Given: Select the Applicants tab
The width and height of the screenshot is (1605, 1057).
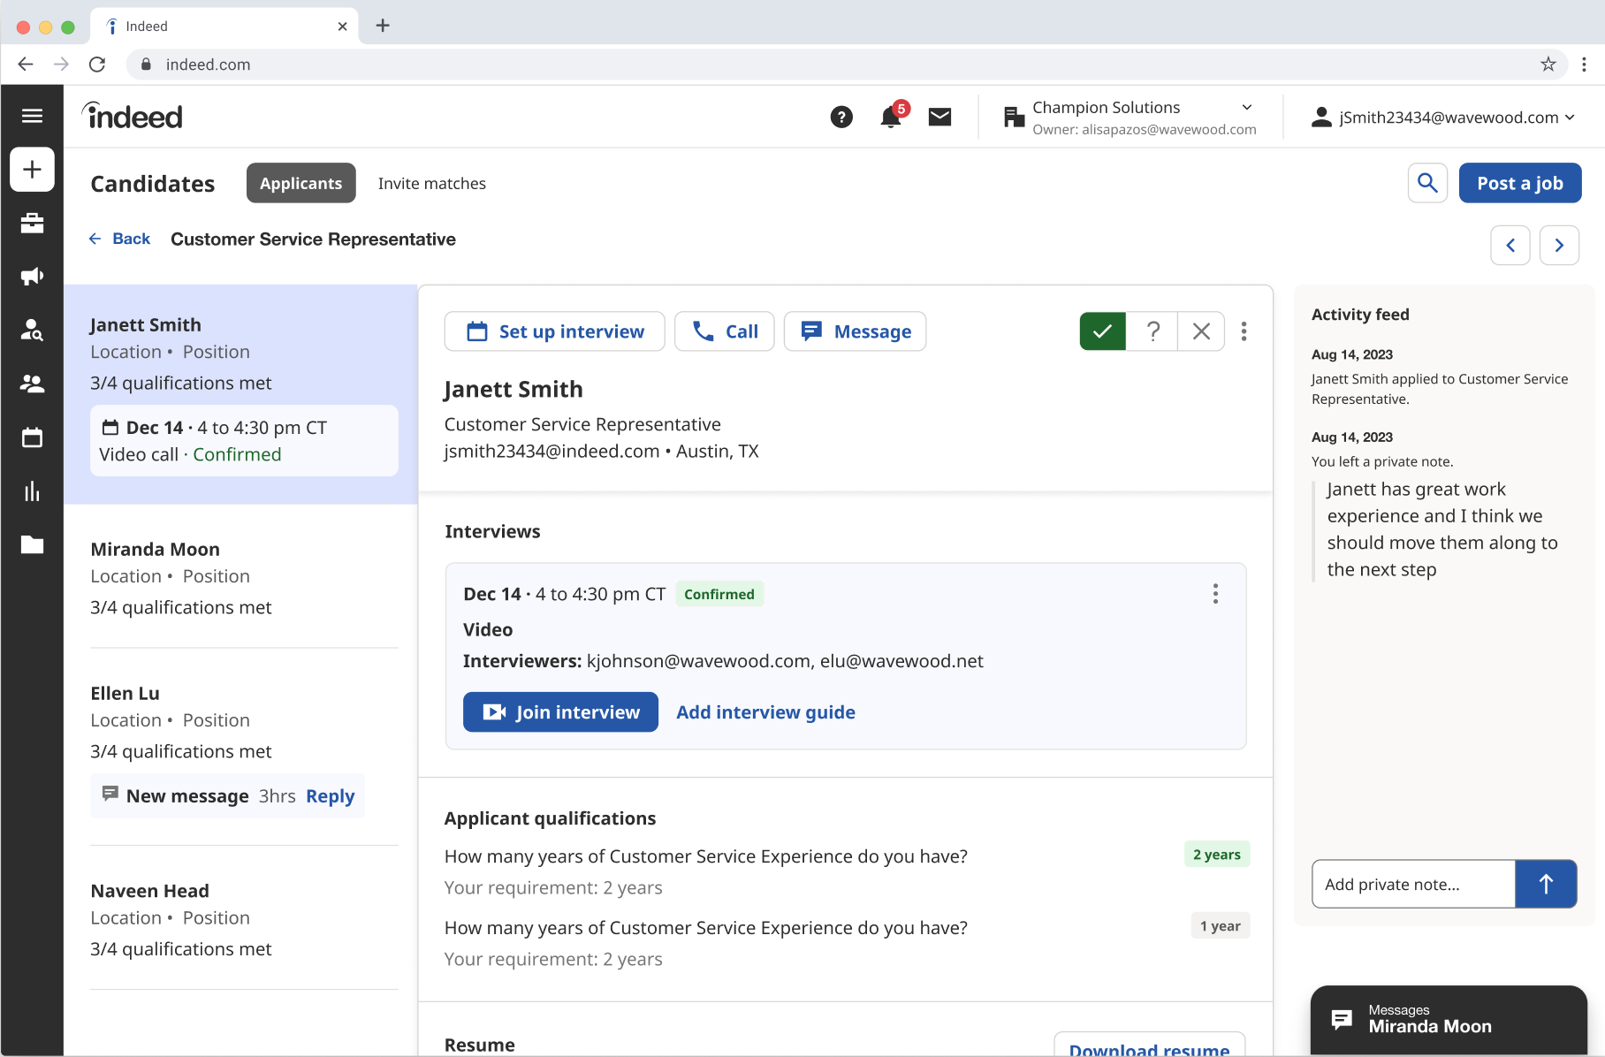Looking at the screenshot, I should click(300, 183).
